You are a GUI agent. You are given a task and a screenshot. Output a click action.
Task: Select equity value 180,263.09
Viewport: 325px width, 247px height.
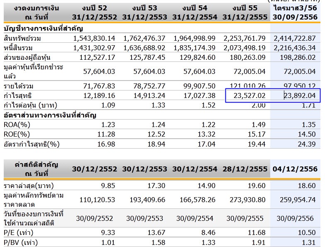click(247, 57)
